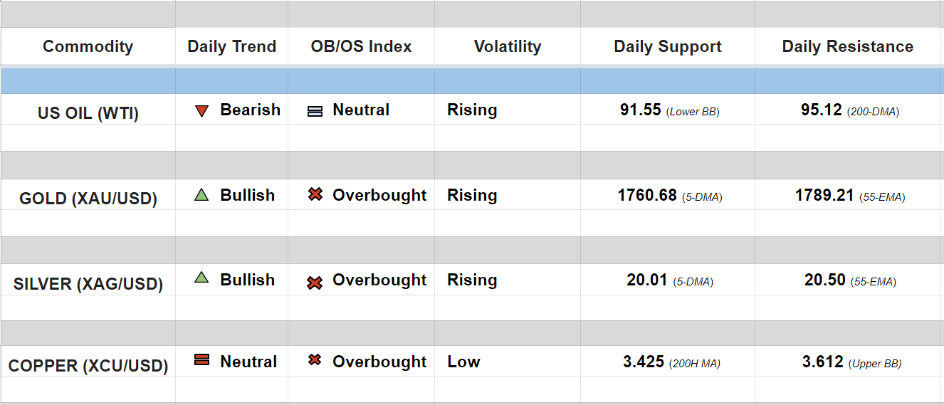944x405 pixels.
Task: Click the red bearish down-arrow for US Oil
Action: coord(201,111)
